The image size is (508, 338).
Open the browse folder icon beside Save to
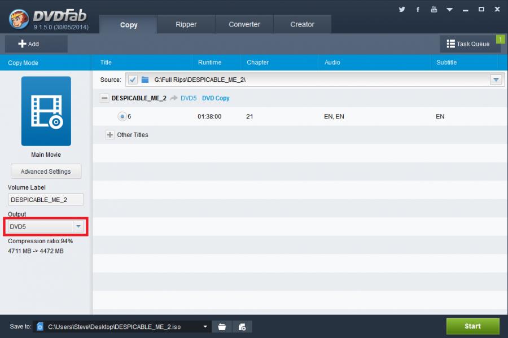(222, 326)
